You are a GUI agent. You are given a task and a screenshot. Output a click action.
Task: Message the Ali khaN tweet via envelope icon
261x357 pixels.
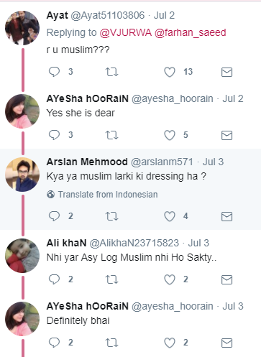point(226,279)
